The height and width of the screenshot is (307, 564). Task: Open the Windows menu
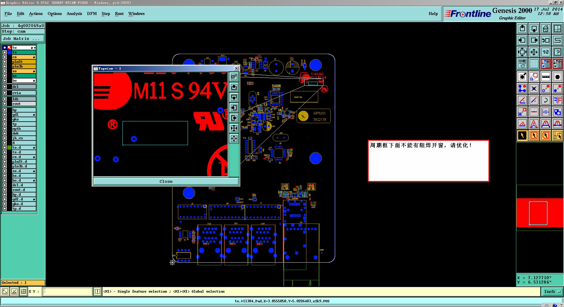(137, 14)
